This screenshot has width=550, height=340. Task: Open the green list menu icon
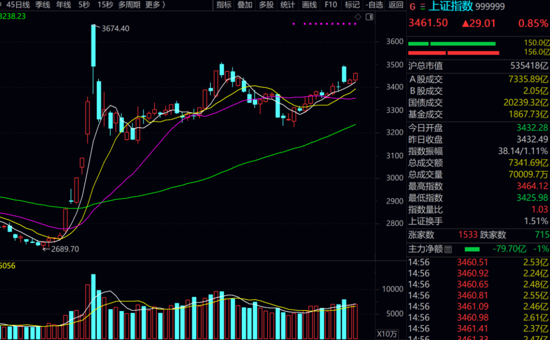click(423, 6)
